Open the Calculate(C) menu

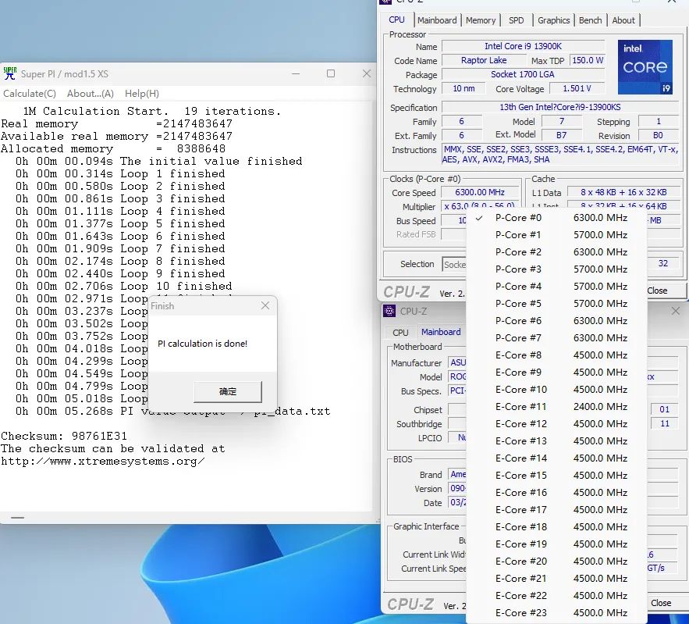click(30, 94)
